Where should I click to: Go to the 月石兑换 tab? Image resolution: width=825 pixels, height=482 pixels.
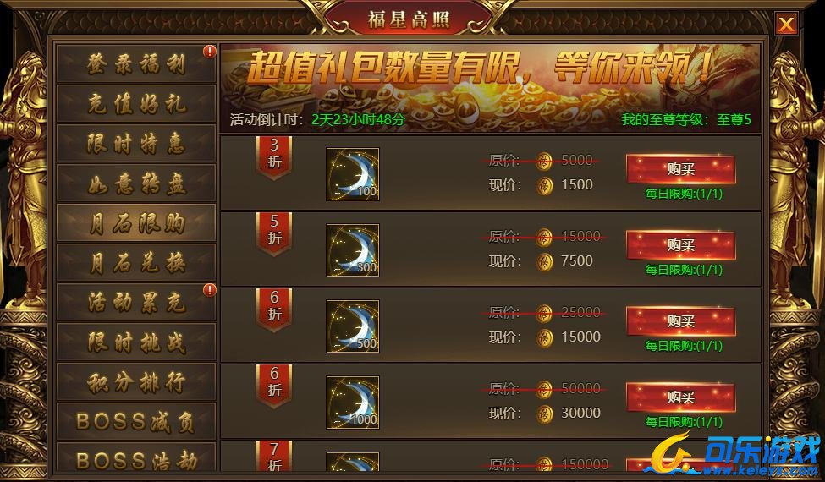click(x=136, y=263)
